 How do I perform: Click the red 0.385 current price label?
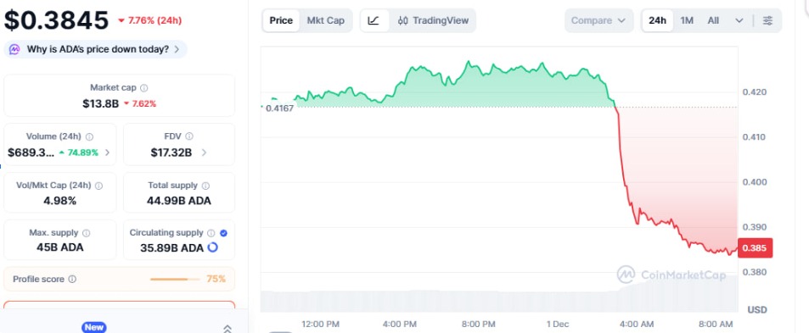[755, 248]
